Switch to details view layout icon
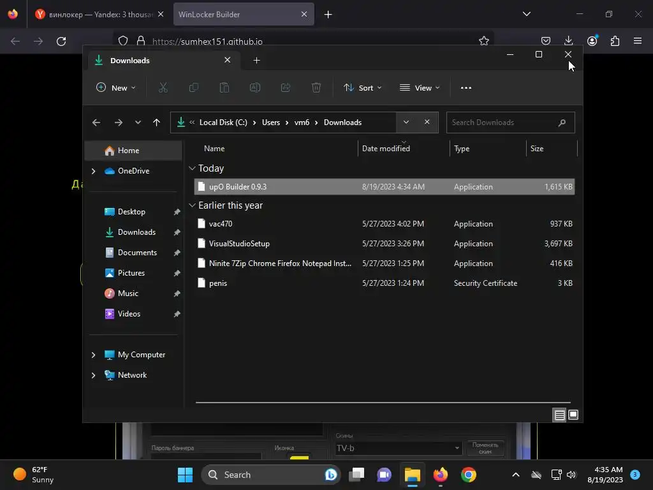Image resolution: width=653 pixels, height=490 pixels. click(559, 415)
